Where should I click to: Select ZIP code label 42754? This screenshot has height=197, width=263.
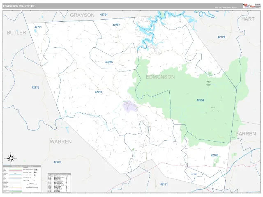(x=104, y=15)
